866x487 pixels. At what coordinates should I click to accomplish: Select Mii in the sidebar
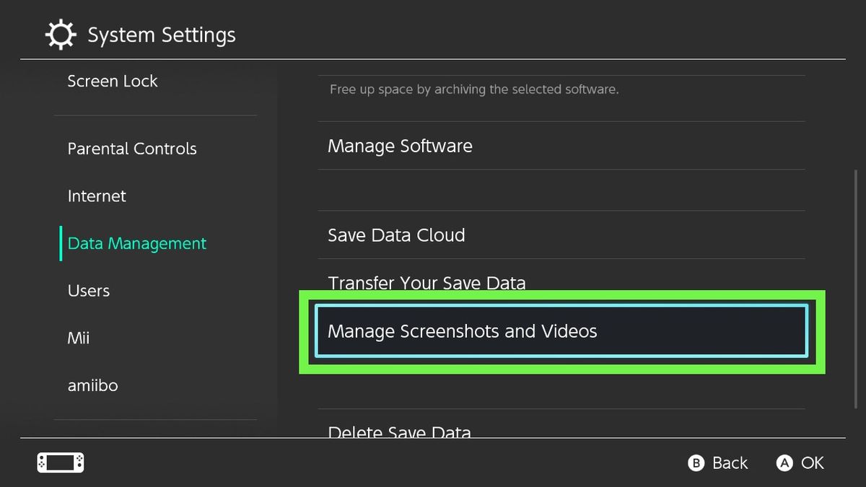78,338
